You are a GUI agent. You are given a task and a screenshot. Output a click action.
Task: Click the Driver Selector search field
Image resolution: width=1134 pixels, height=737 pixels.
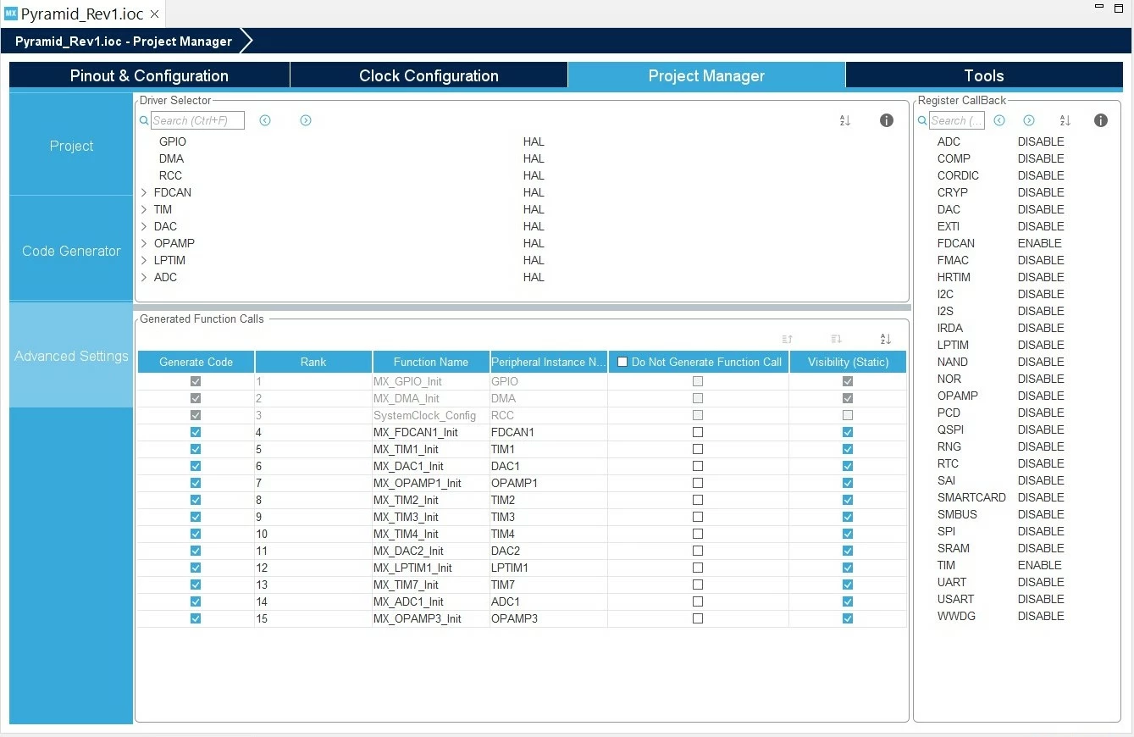197,120
